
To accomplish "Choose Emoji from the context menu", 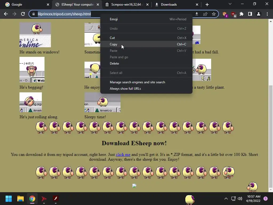I will pyautogui.click(x=146, y=19).
